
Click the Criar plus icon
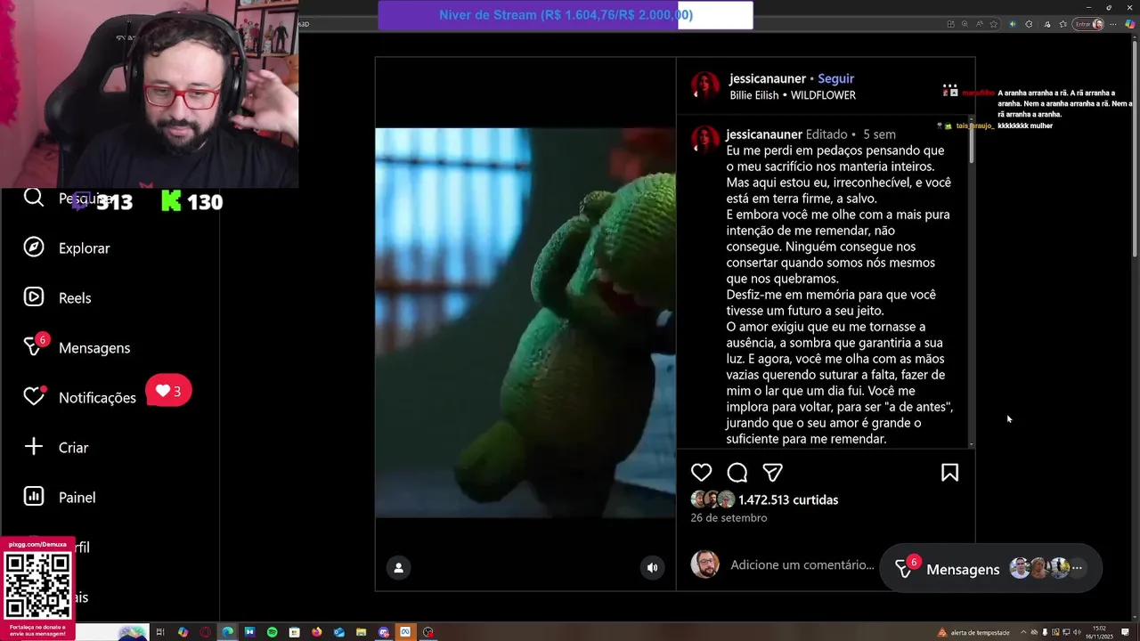point(34,447)
